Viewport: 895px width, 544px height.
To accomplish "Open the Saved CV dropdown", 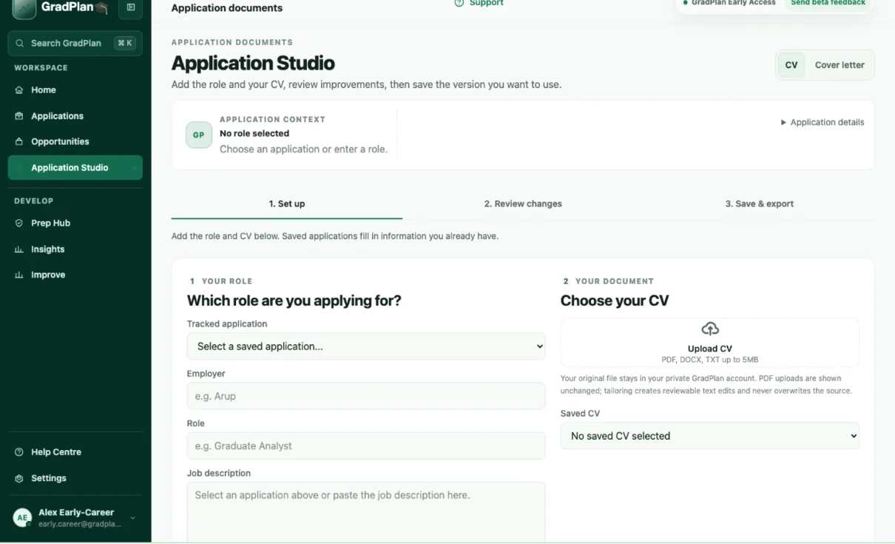I will (710, 436).
